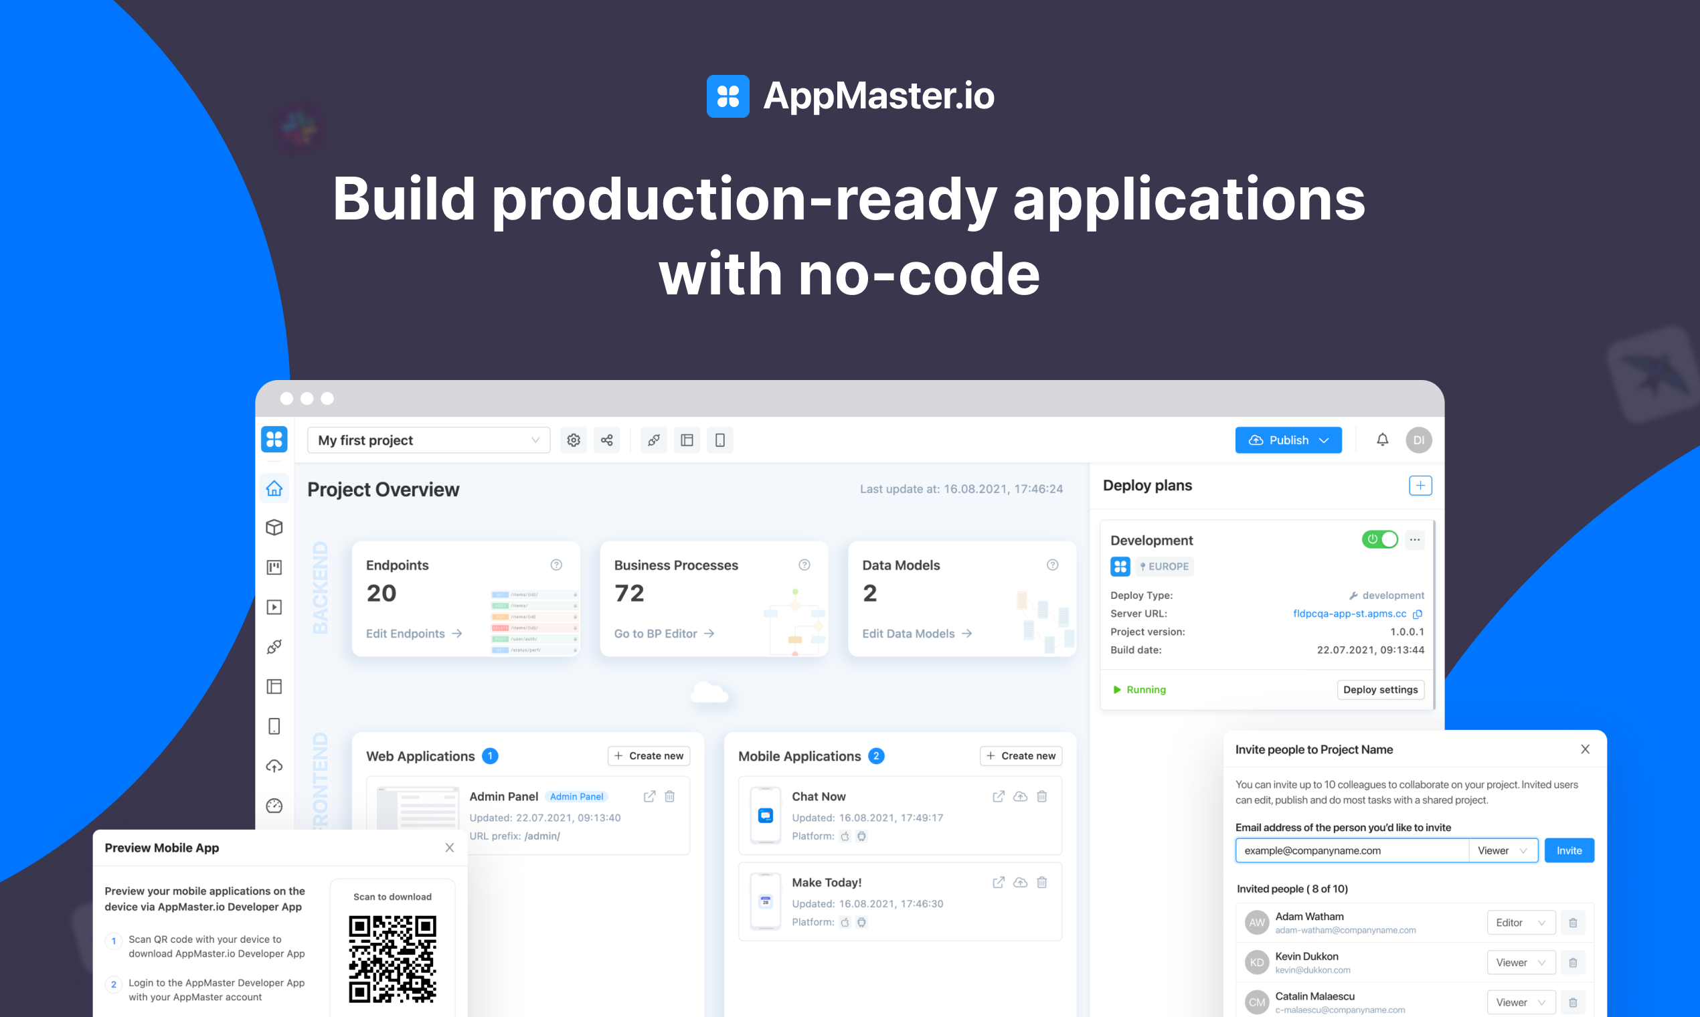The height and width of the screenshot is (1017, 1700).
Task: Click the plug icon in top toolbar
Action: (x=654, y=440)
